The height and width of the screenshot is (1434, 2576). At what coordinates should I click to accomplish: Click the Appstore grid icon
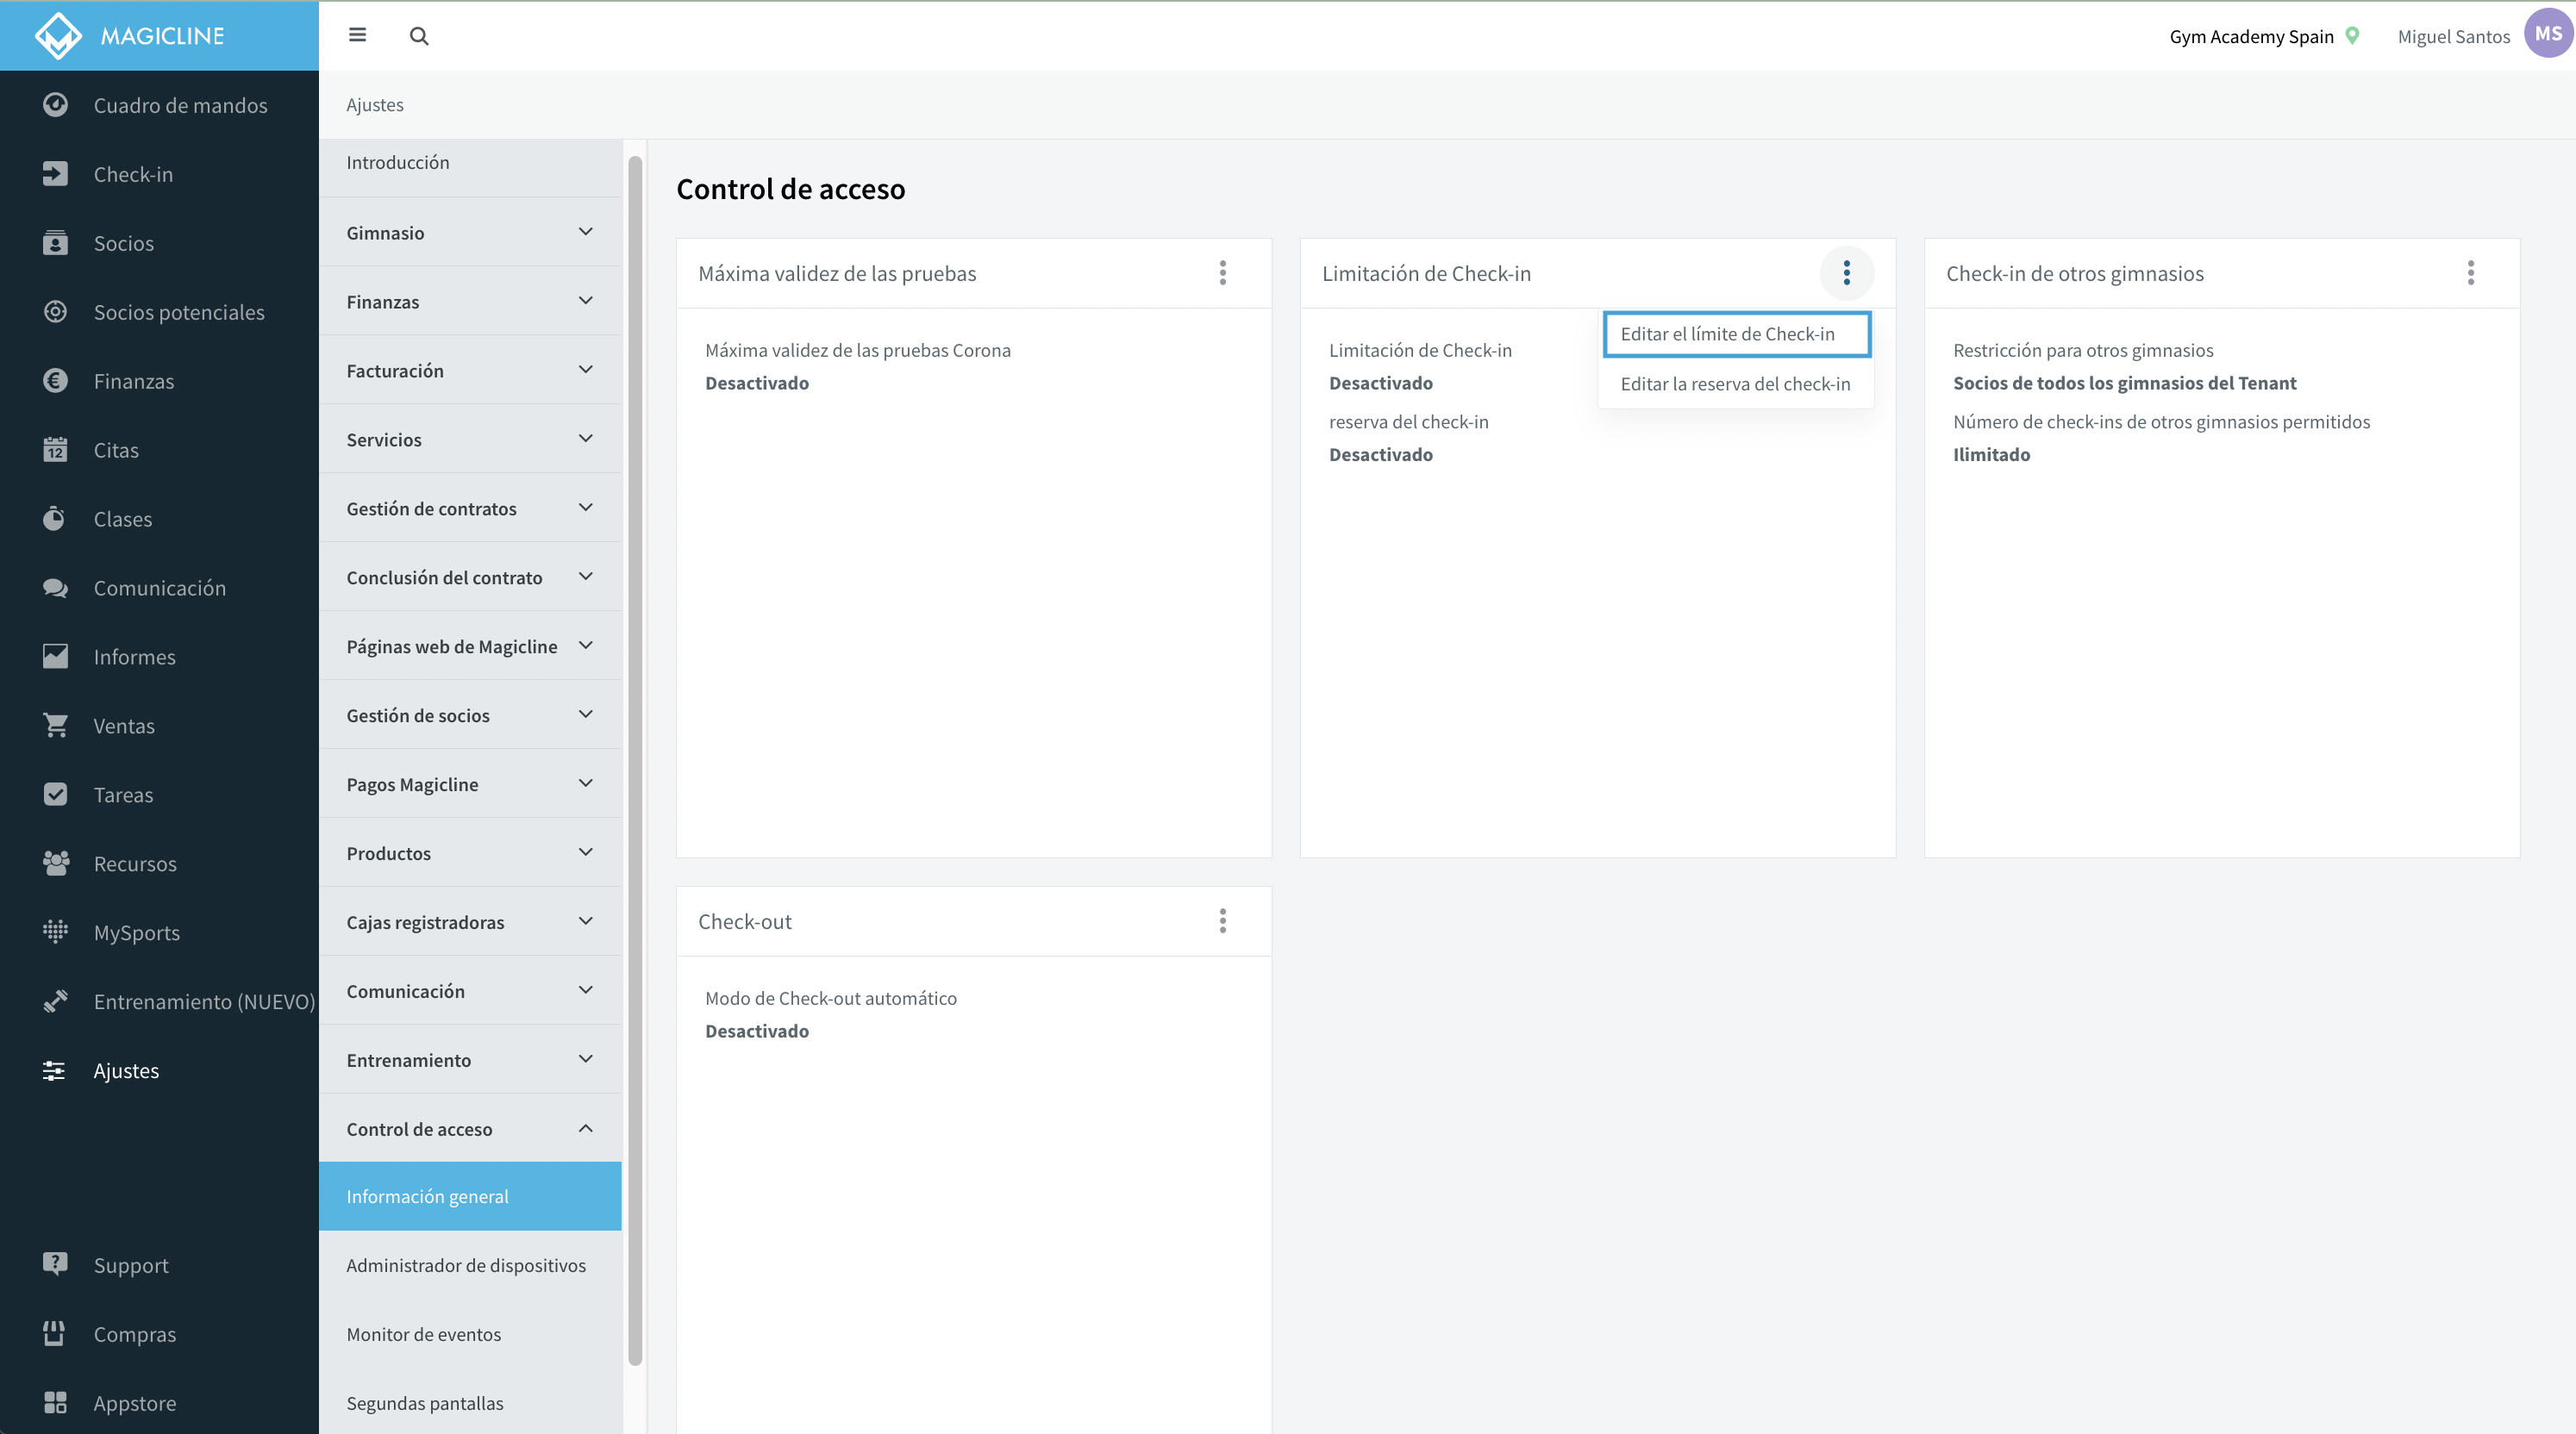click(x=55, y=1403)
